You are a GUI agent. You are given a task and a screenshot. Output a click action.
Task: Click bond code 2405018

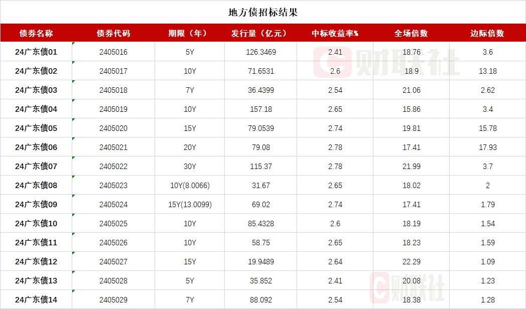click(x=113, y=90)
